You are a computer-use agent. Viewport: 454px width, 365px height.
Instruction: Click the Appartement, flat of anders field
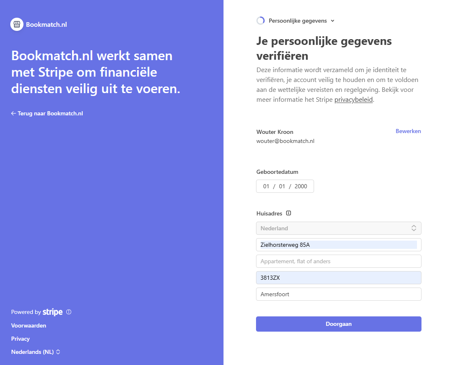click(x=338, y=261)
